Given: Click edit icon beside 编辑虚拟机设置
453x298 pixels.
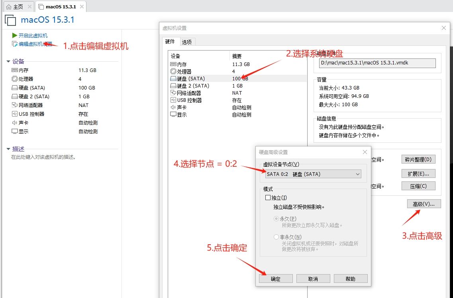Looking at the screenshot, I should pos(14,44).
